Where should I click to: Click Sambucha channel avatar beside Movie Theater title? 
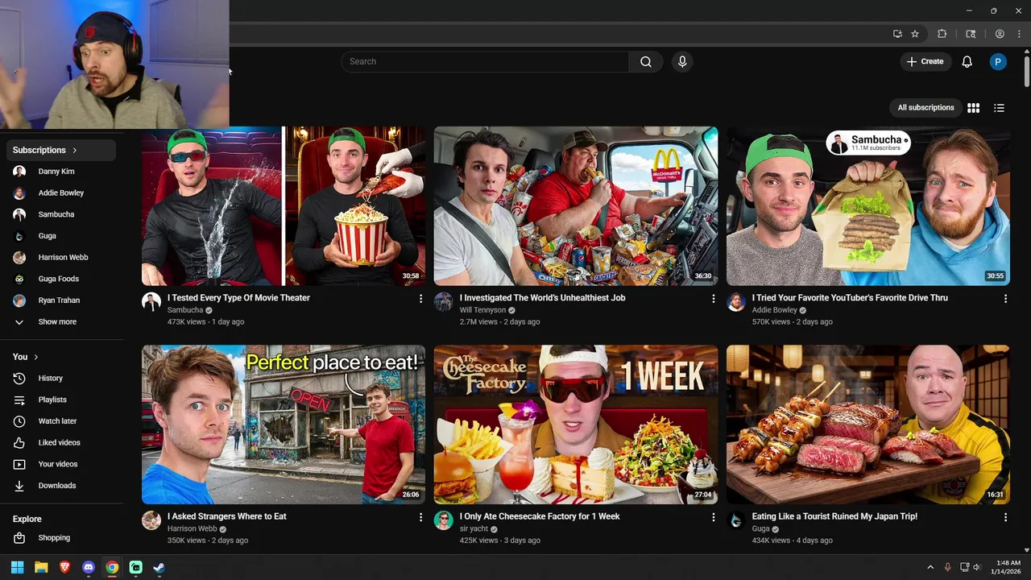tap(151, 302)
